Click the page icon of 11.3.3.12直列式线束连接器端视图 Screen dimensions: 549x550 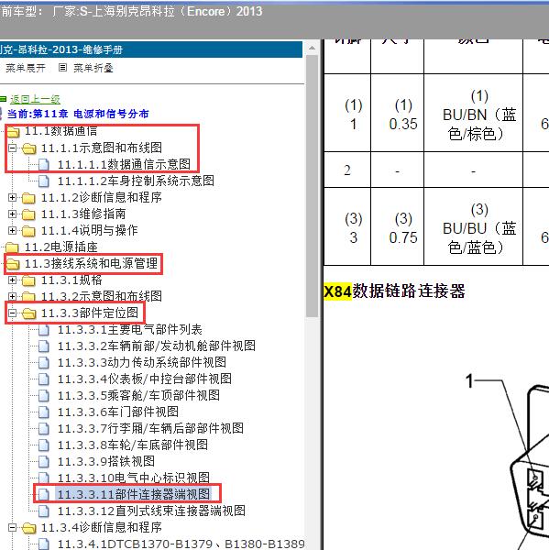click(44, 511)
